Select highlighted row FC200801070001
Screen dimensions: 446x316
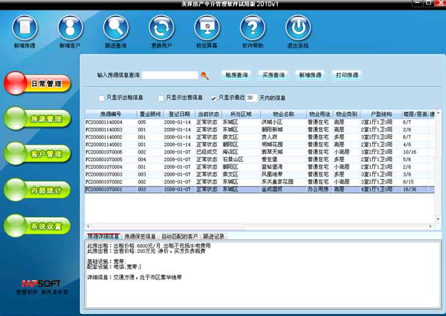(x=260, y=189)
